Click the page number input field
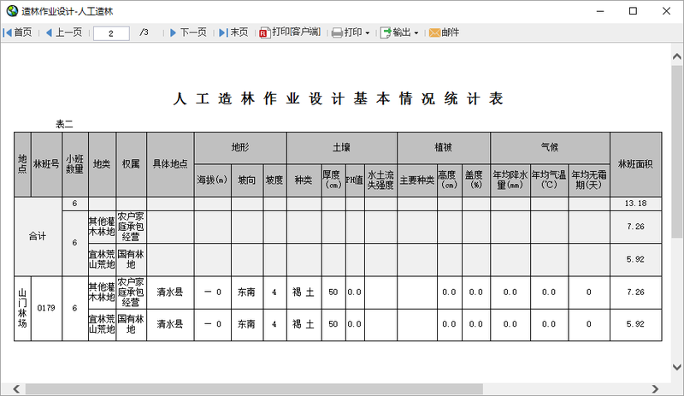The image size is (684, 396). tap(111, 33)
